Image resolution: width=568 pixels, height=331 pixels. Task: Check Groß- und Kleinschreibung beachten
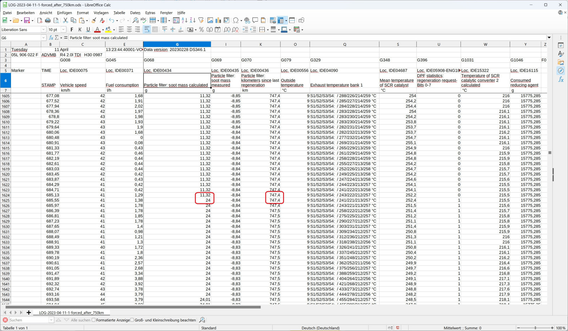[x=132, y=320]
